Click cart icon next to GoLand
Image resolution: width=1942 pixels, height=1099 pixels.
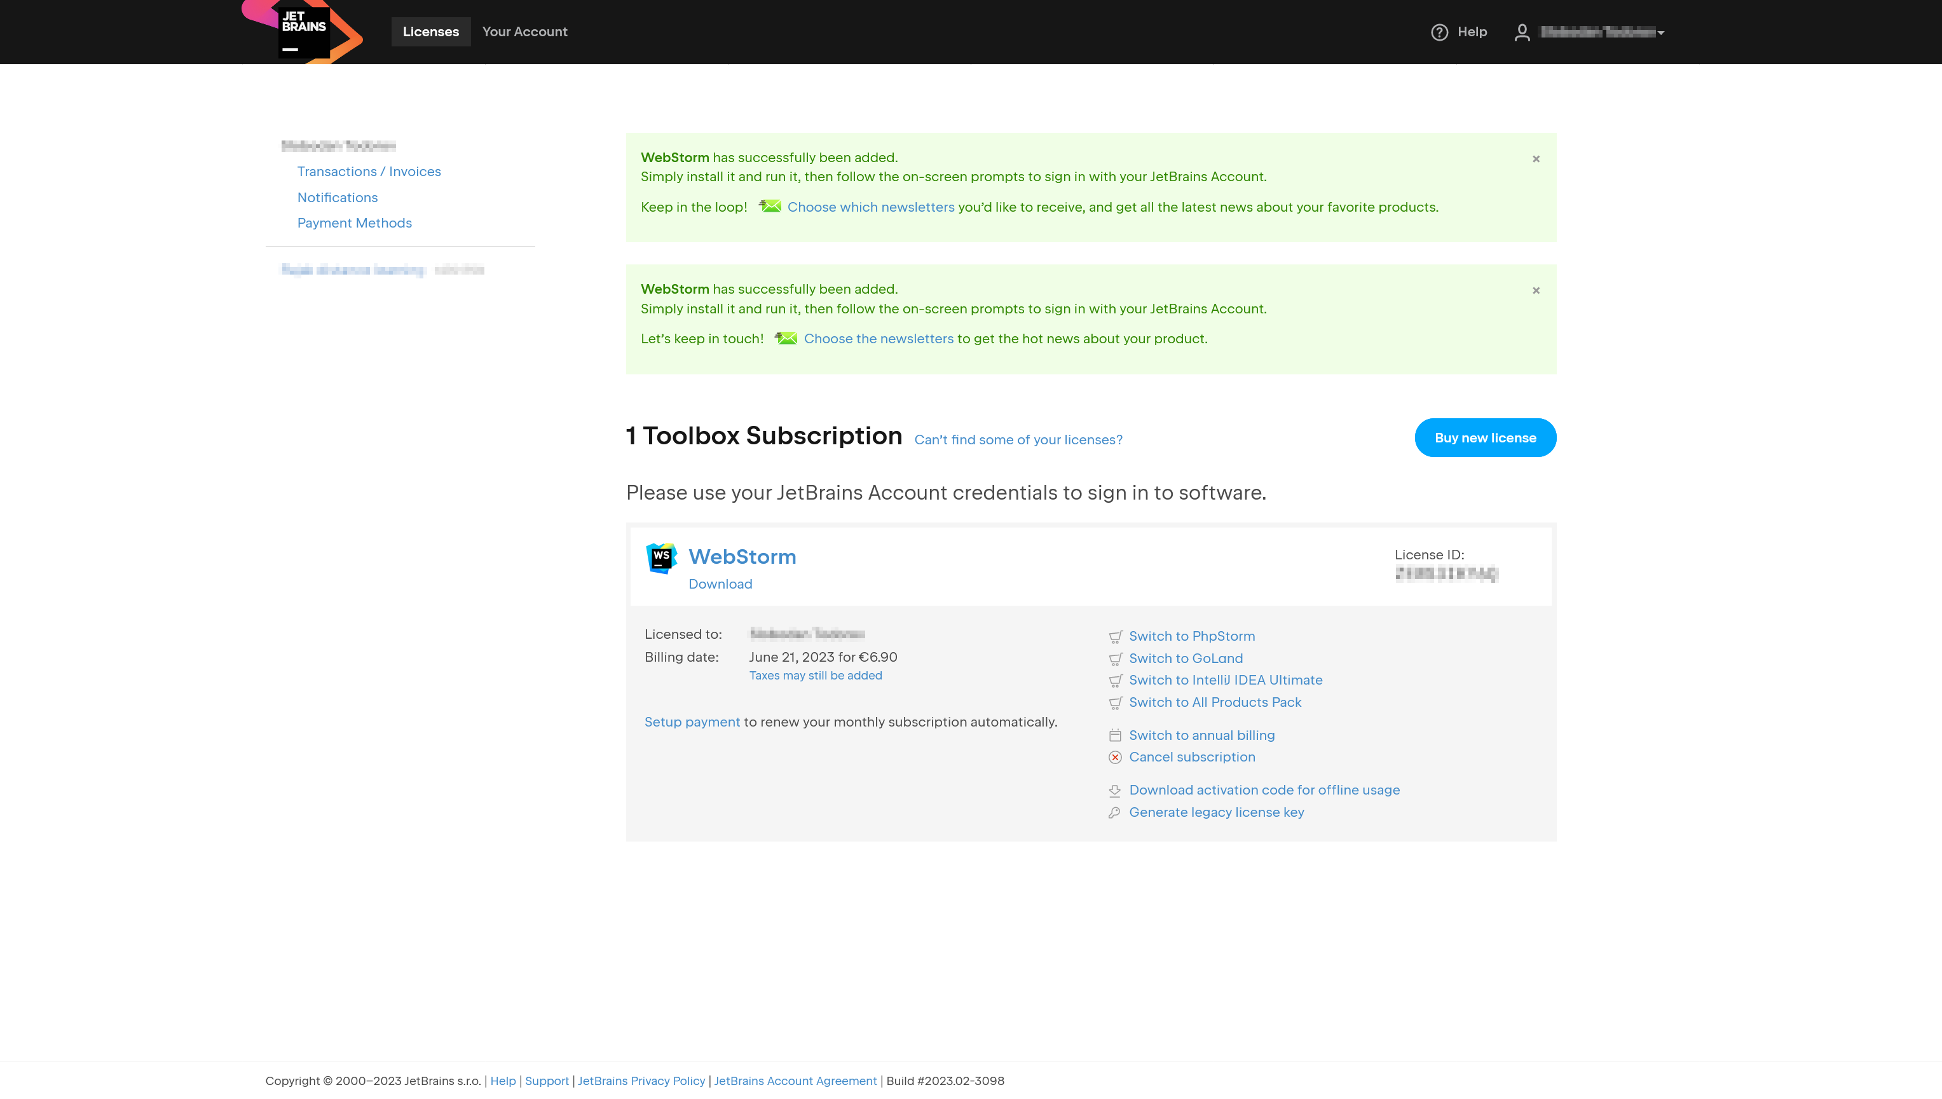pos(1115,659)
